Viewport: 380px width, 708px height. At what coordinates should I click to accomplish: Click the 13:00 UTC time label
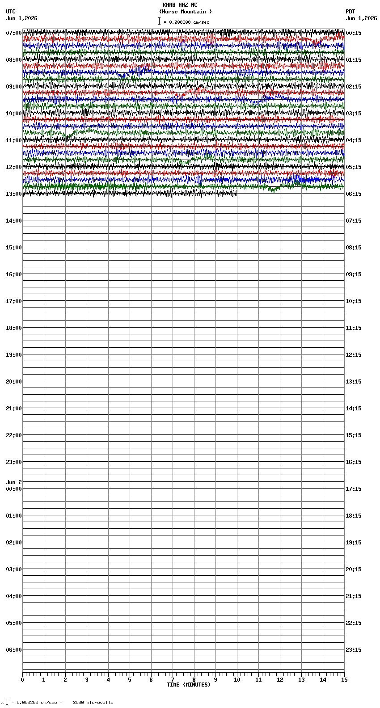(x=14, y=194)
